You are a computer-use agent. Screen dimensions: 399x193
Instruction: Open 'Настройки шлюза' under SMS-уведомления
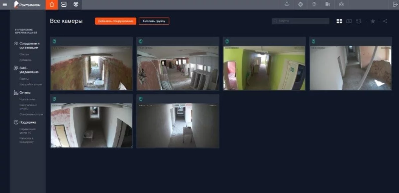pyautogui.click(x=31, y=84)
